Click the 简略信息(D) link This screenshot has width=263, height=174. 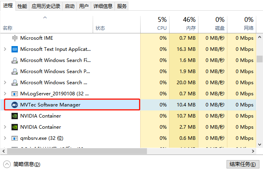[x=27, y=164]
